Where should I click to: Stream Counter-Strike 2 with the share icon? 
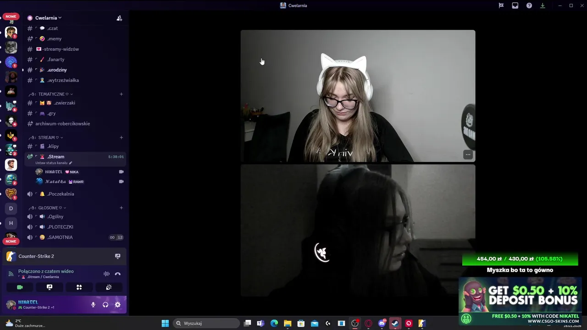tap(117, 256)
